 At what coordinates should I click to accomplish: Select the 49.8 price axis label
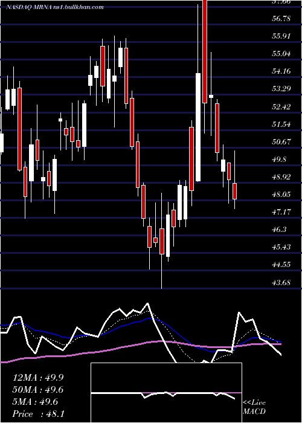tap(280, 160)
